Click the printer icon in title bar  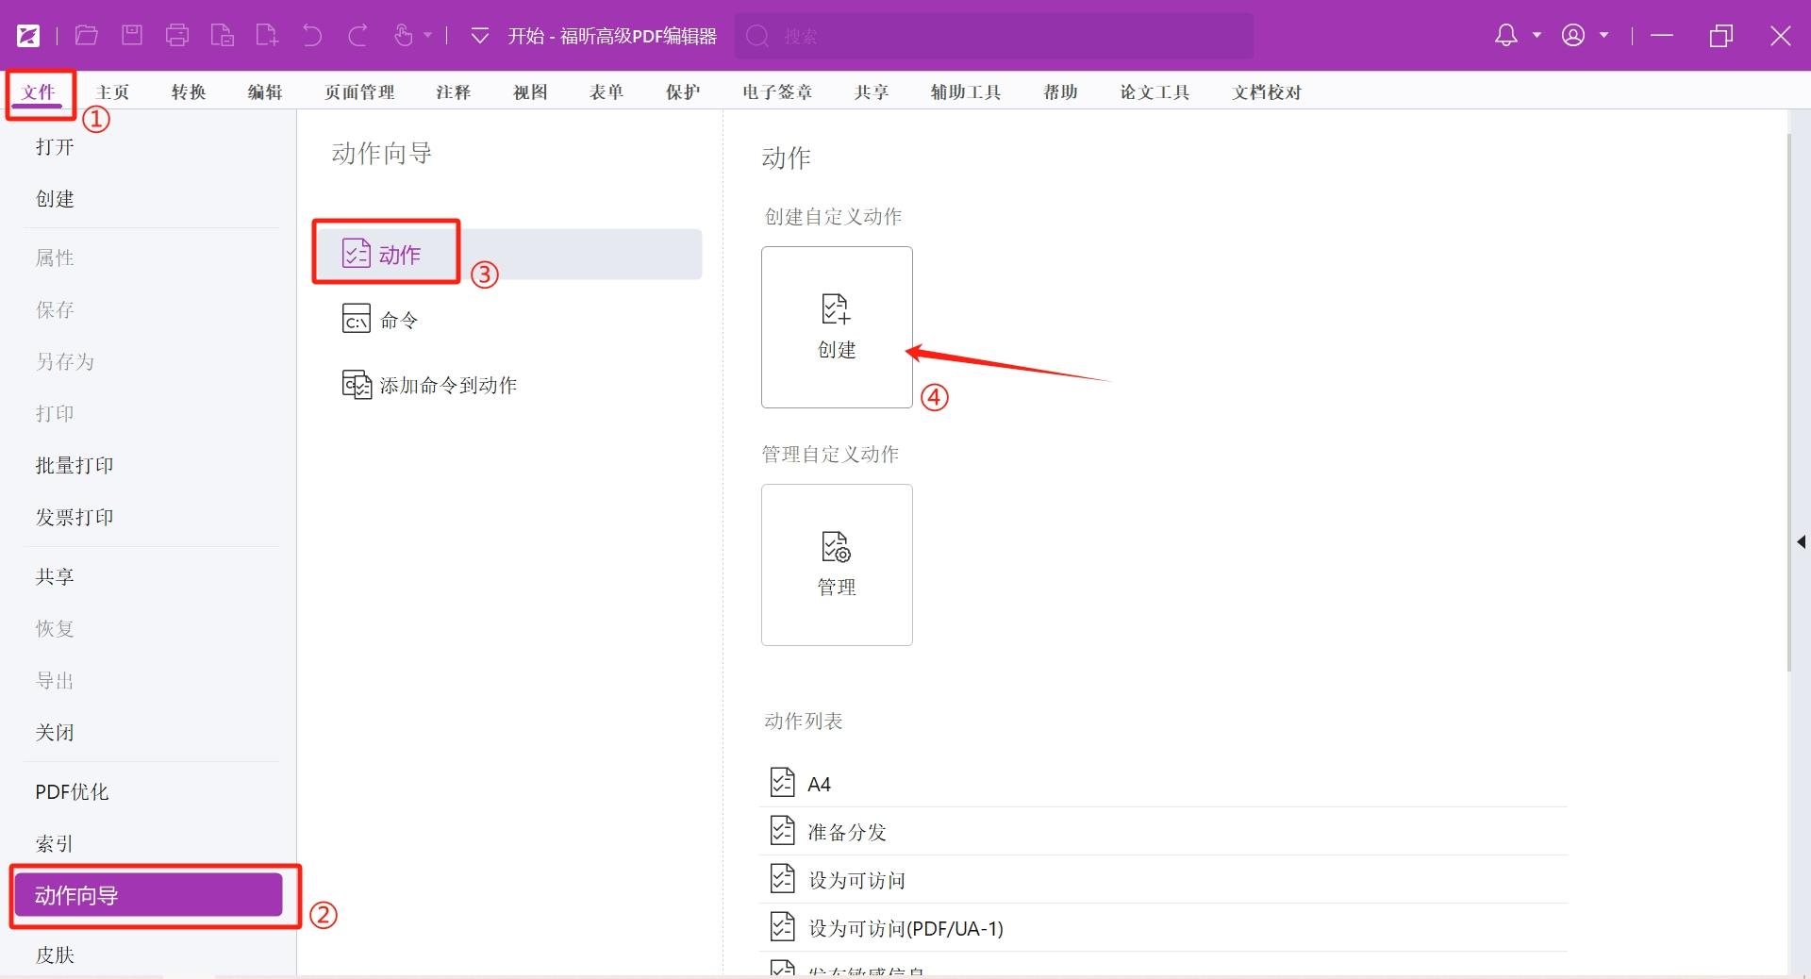(177, 36)
